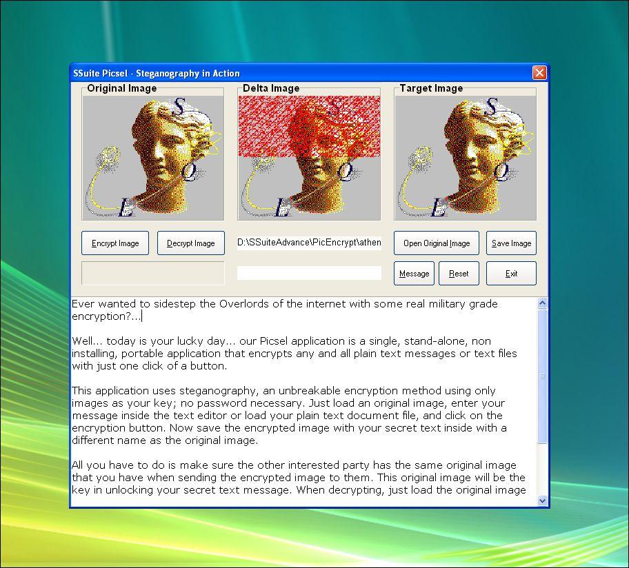
Task: Open Original Image using its button
Action: click(x=436, y=243)
